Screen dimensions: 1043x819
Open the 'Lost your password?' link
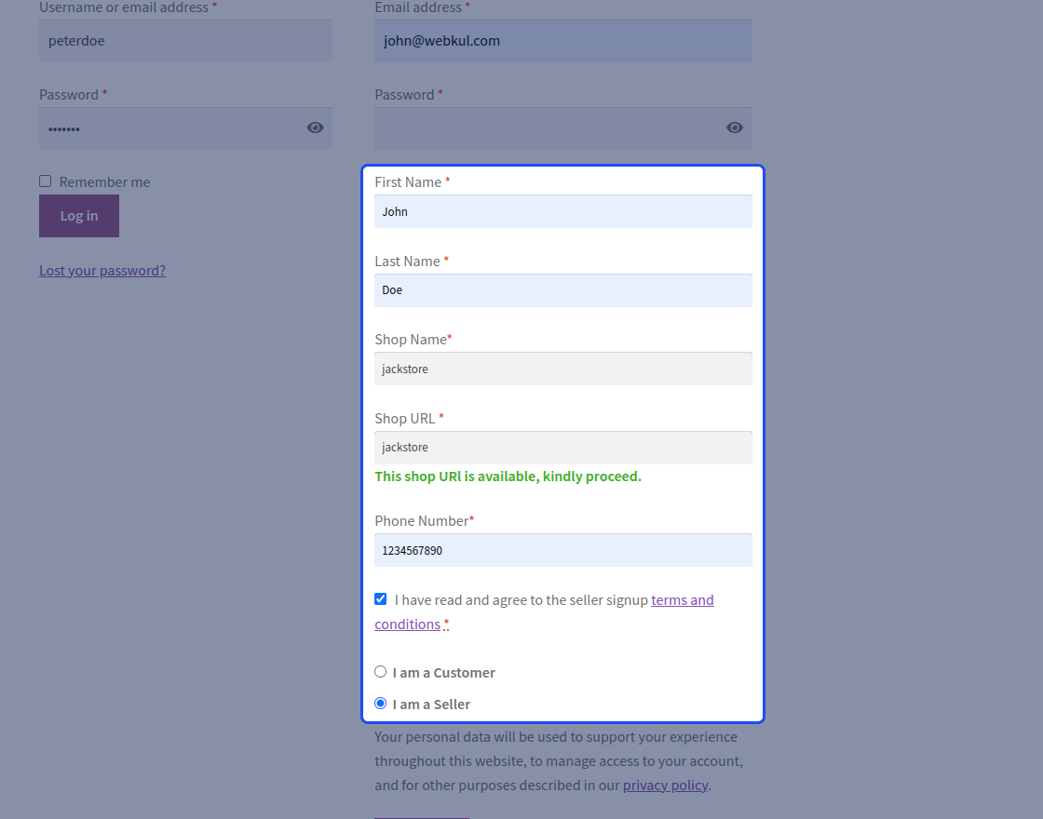(102, 270)
